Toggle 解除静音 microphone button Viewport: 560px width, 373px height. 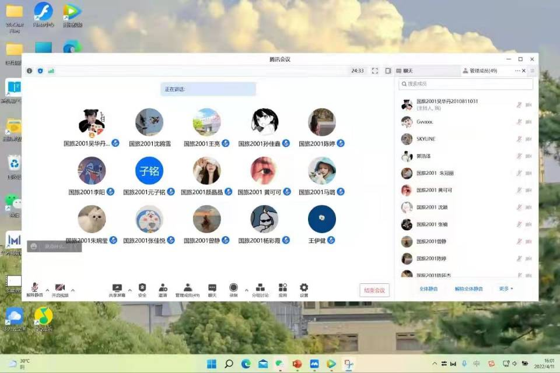tap(35, 288)
